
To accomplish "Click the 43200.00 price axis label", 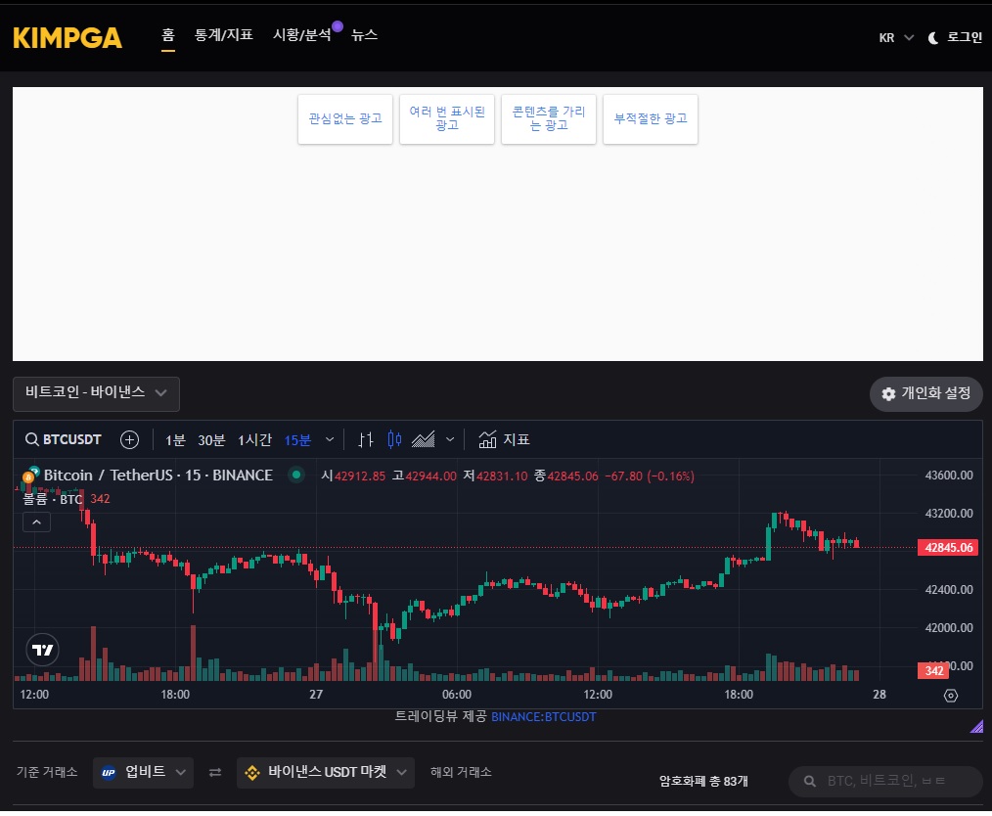I will (x=949, y=513).
